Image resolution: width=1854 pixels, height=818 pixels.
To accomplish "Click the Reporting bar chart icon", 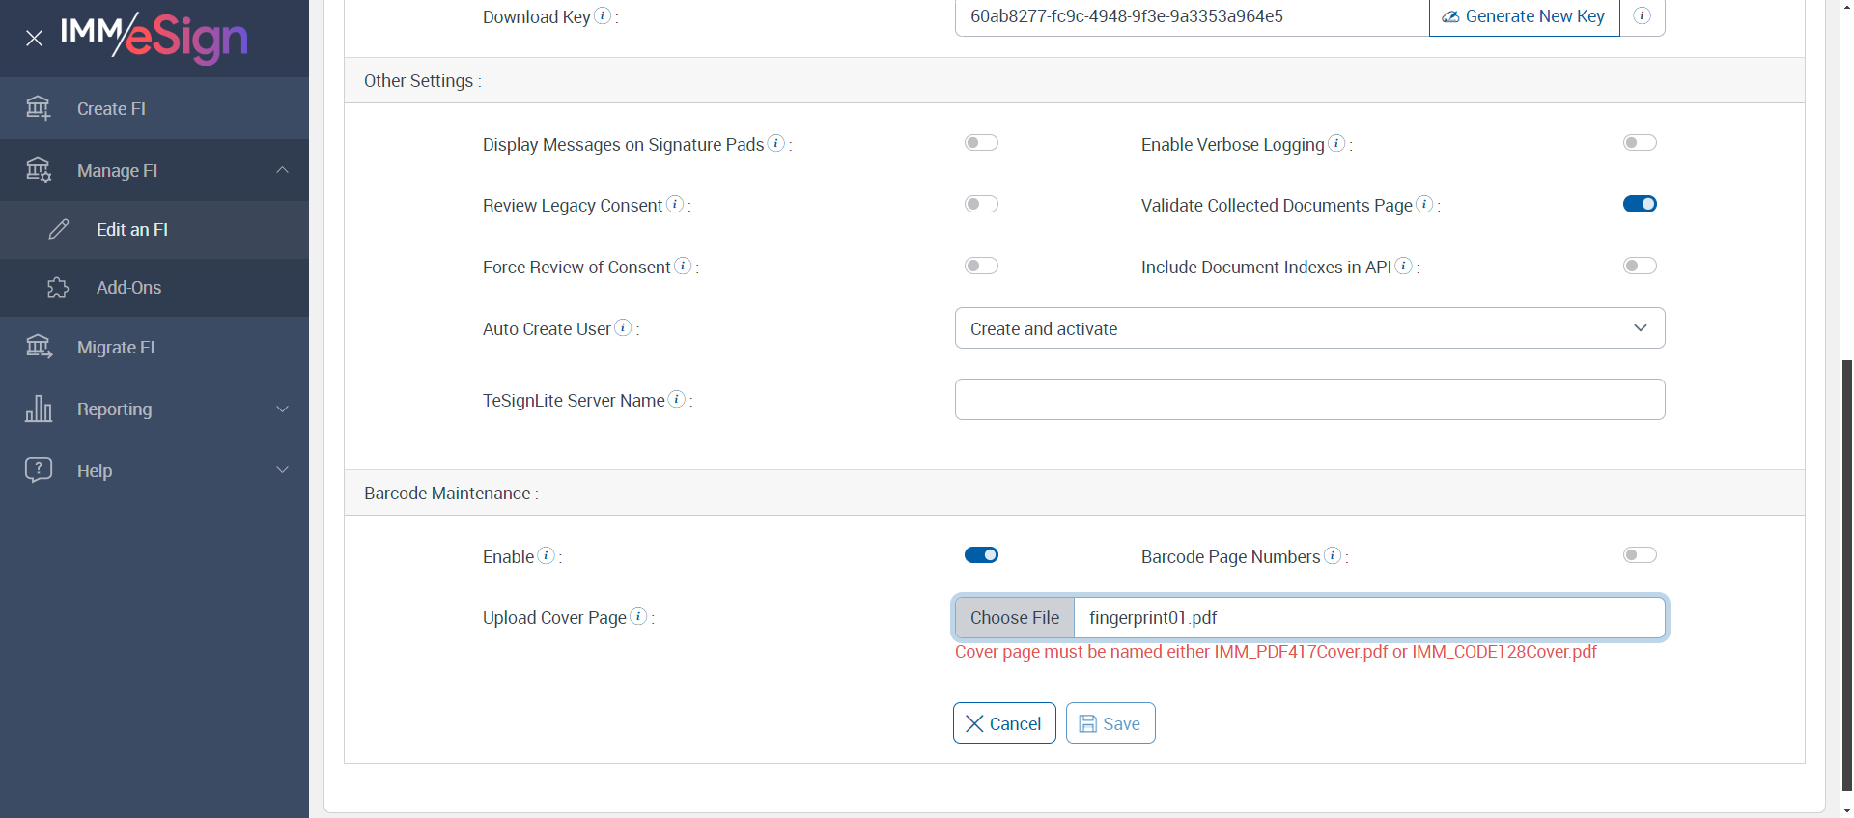I will [x=39, y=409].
